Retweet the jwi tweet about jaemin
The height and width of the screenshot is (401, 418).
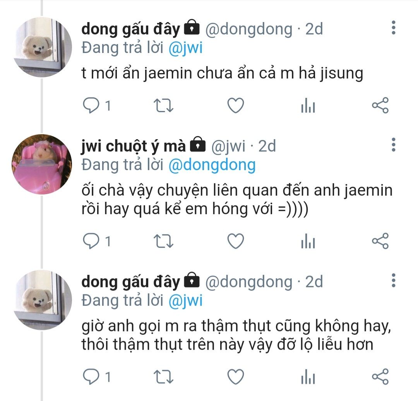tap(164, 241)
